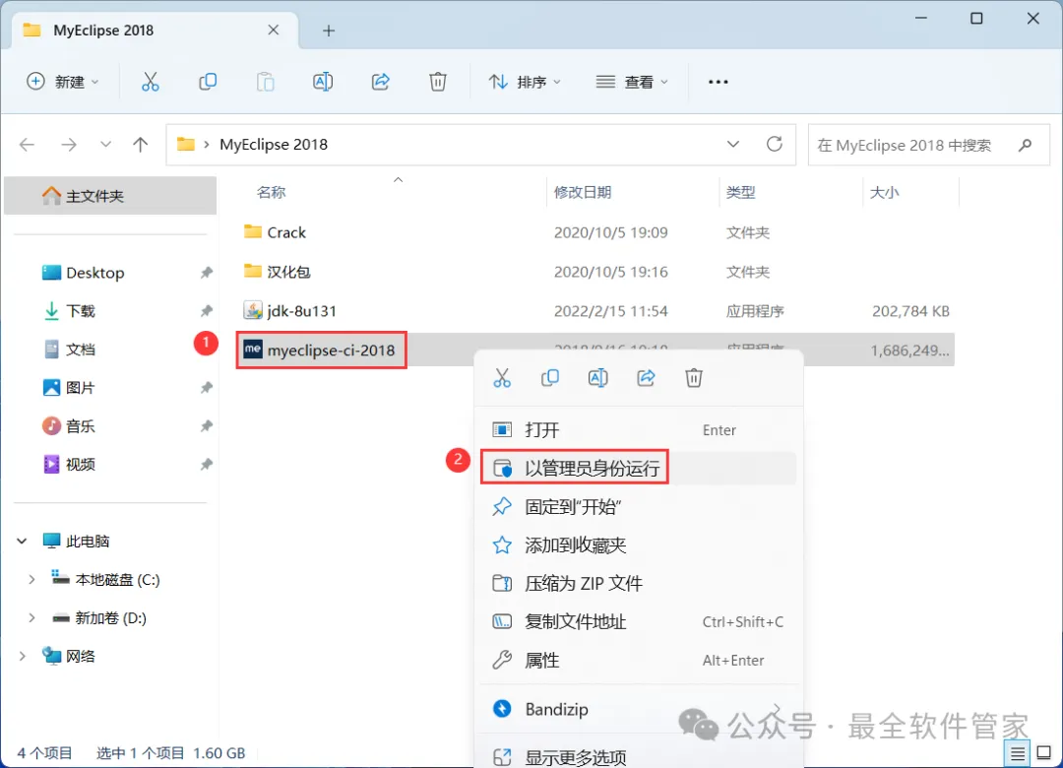Select 压缩为 ZIP 文件 entry
Image resolution: width=1063 pixels, height=768 pixels.
(638, 584)
